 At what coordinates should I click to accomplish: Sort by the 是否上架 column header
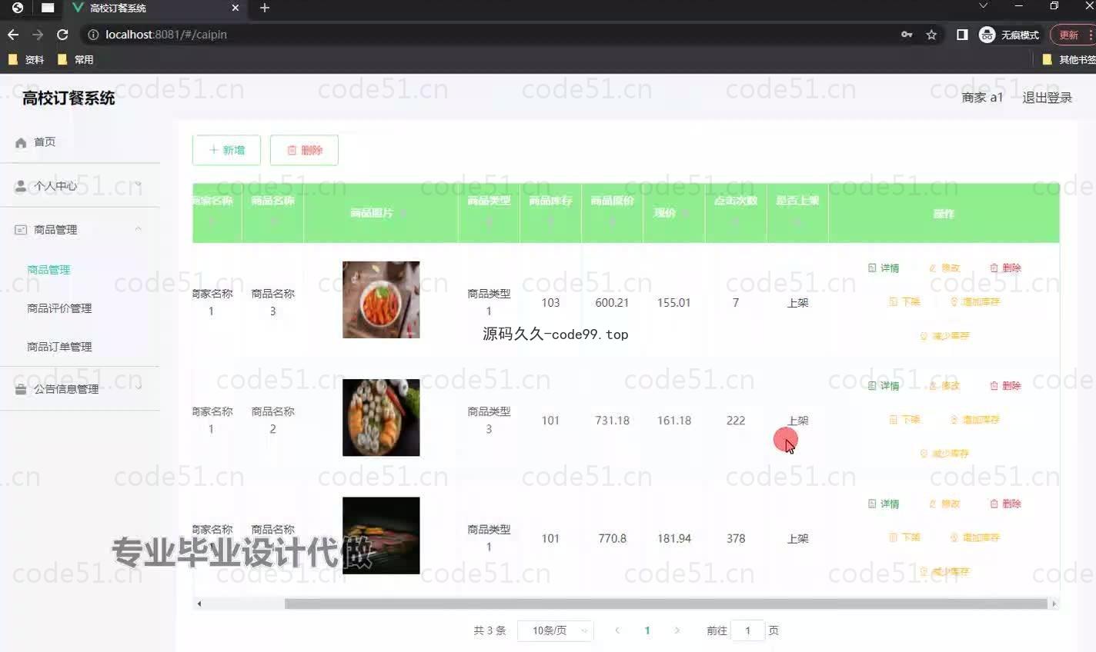pos(797,212)
